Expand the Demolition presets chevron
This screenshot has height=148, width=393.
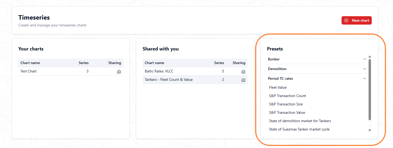click(x=365, y=69)
